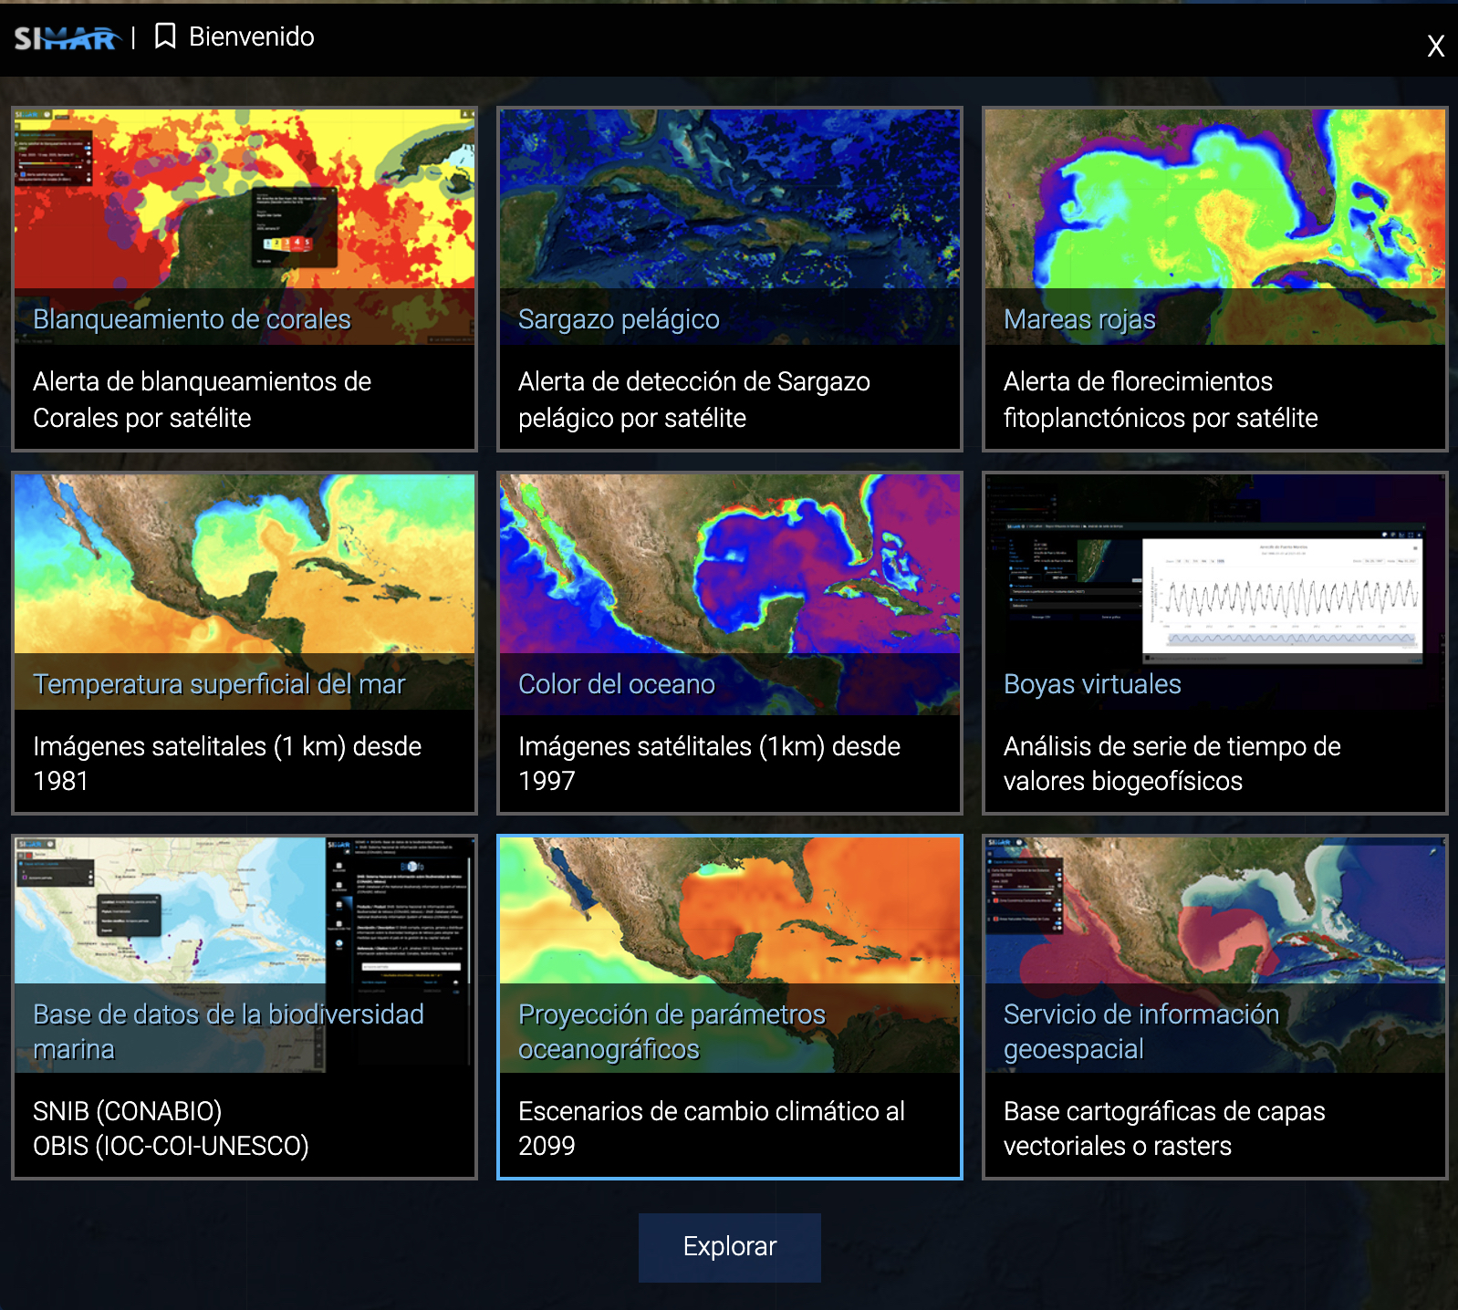Click description 'Escenarios de cambio climático al 2099'
The width and height of the screenshot is (1458, 1310).
pyautogui.click(x=712, y=1128)
